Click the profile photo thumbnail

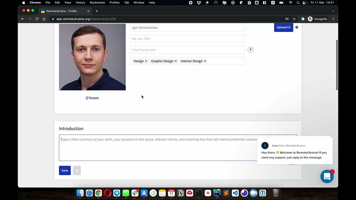pyautogui.click(x=92, y=57)
